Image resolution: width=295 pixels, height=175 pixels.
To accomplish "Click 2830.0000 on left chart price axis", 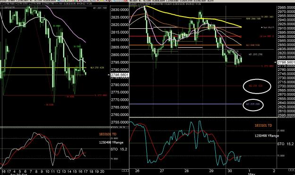I will tap(120, 10).
